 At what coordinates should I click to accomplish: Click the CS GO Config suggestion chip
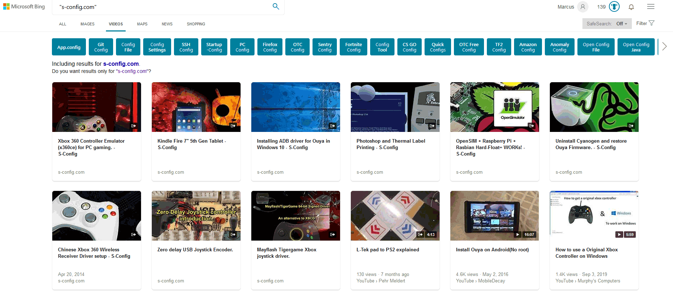[x=410, y=47]
